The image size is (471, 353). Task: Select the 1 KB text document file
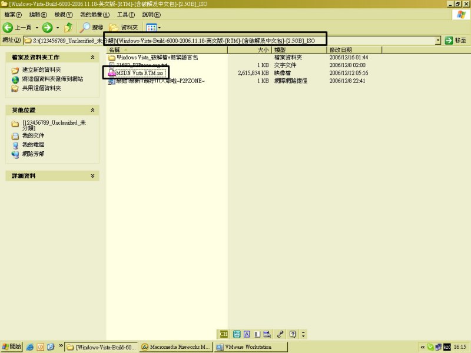[x=141, y=65]
